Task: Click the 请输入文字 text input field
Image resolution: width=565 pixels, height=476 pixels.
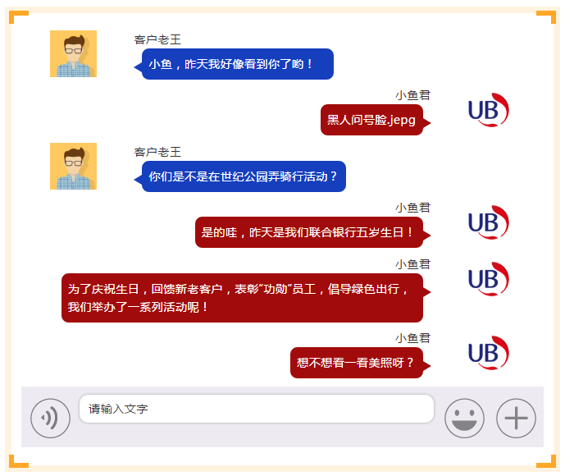Action: click(x=257, y=409)
